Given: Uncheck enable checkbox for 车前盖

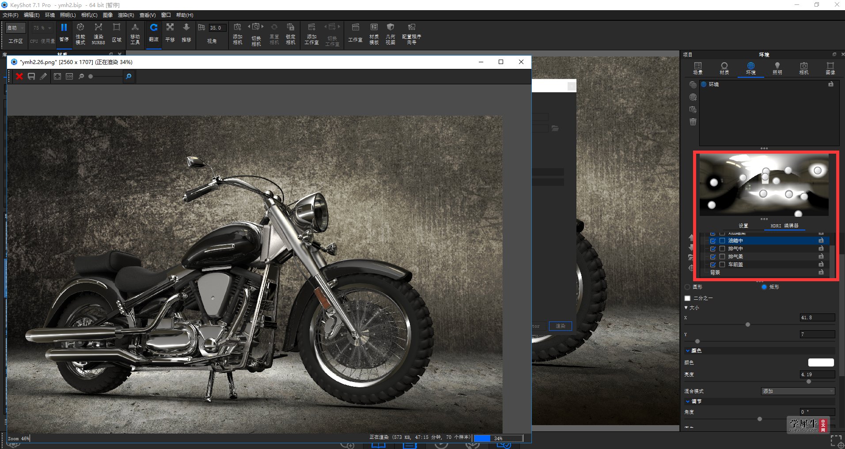Looking at the screenshot, I should [712, 264].
